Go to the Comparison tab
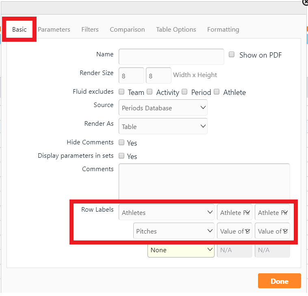The image size is (308, 296). point(127,30)
